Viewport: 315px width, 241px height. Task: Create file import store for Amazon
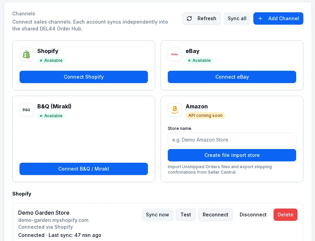pyautogui.click(x=232, y=155)
